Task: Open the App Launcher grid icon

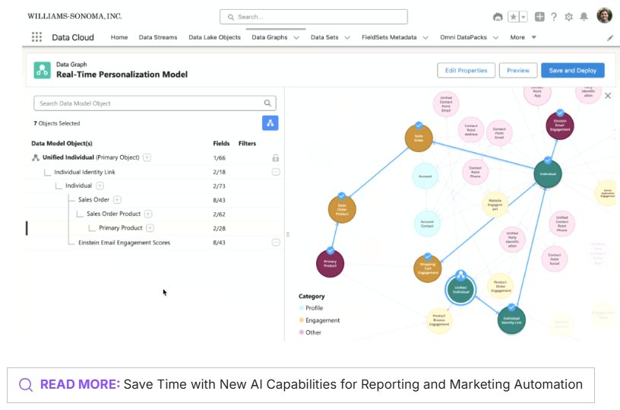Action: [36, 37]
